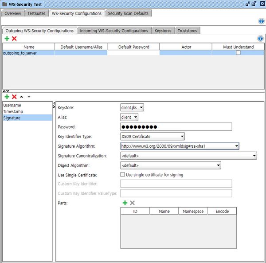This screenshot has height=263, width=266.
Task: Click the Parts table Encode header
Action: tap(222, 211)
